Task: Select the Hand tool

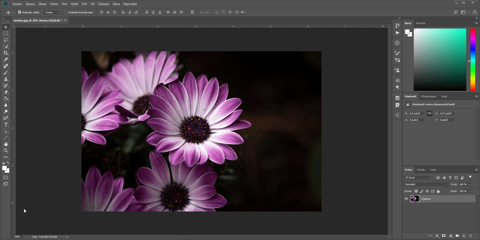Action: 5,144
